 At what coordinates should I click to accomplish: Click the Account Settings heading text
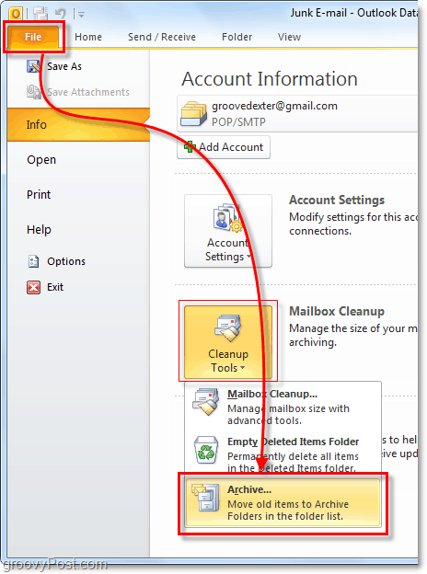(x=337, y=201)
